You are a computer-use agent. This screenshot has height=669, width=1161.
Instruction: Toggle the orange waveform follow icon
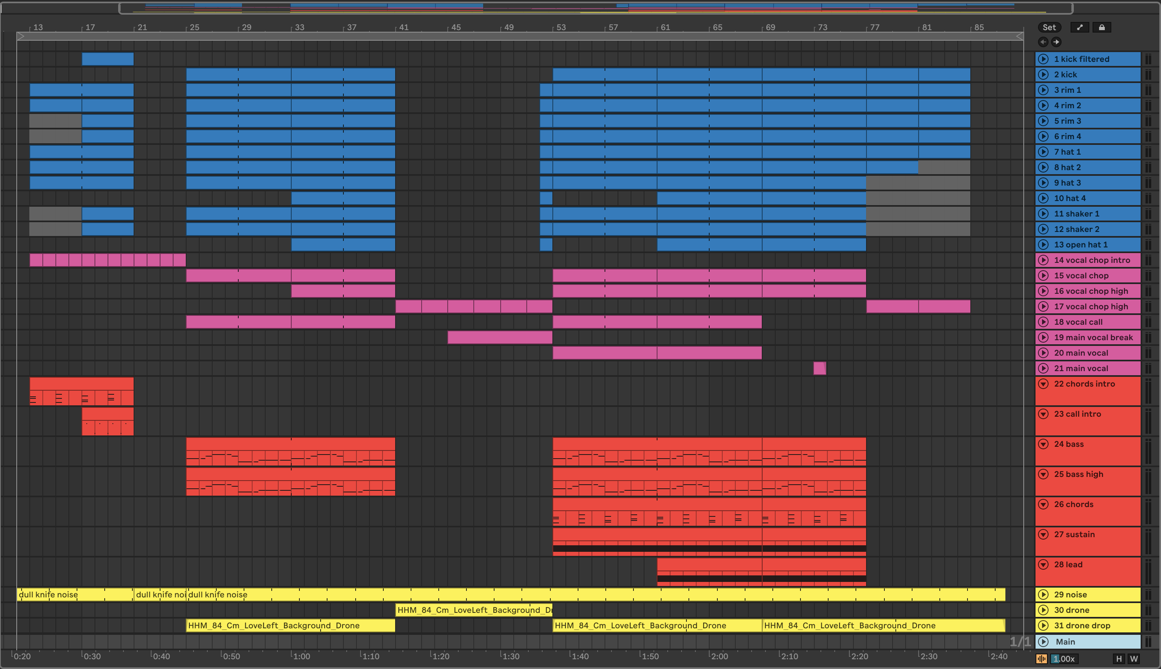coord(1041,659)
